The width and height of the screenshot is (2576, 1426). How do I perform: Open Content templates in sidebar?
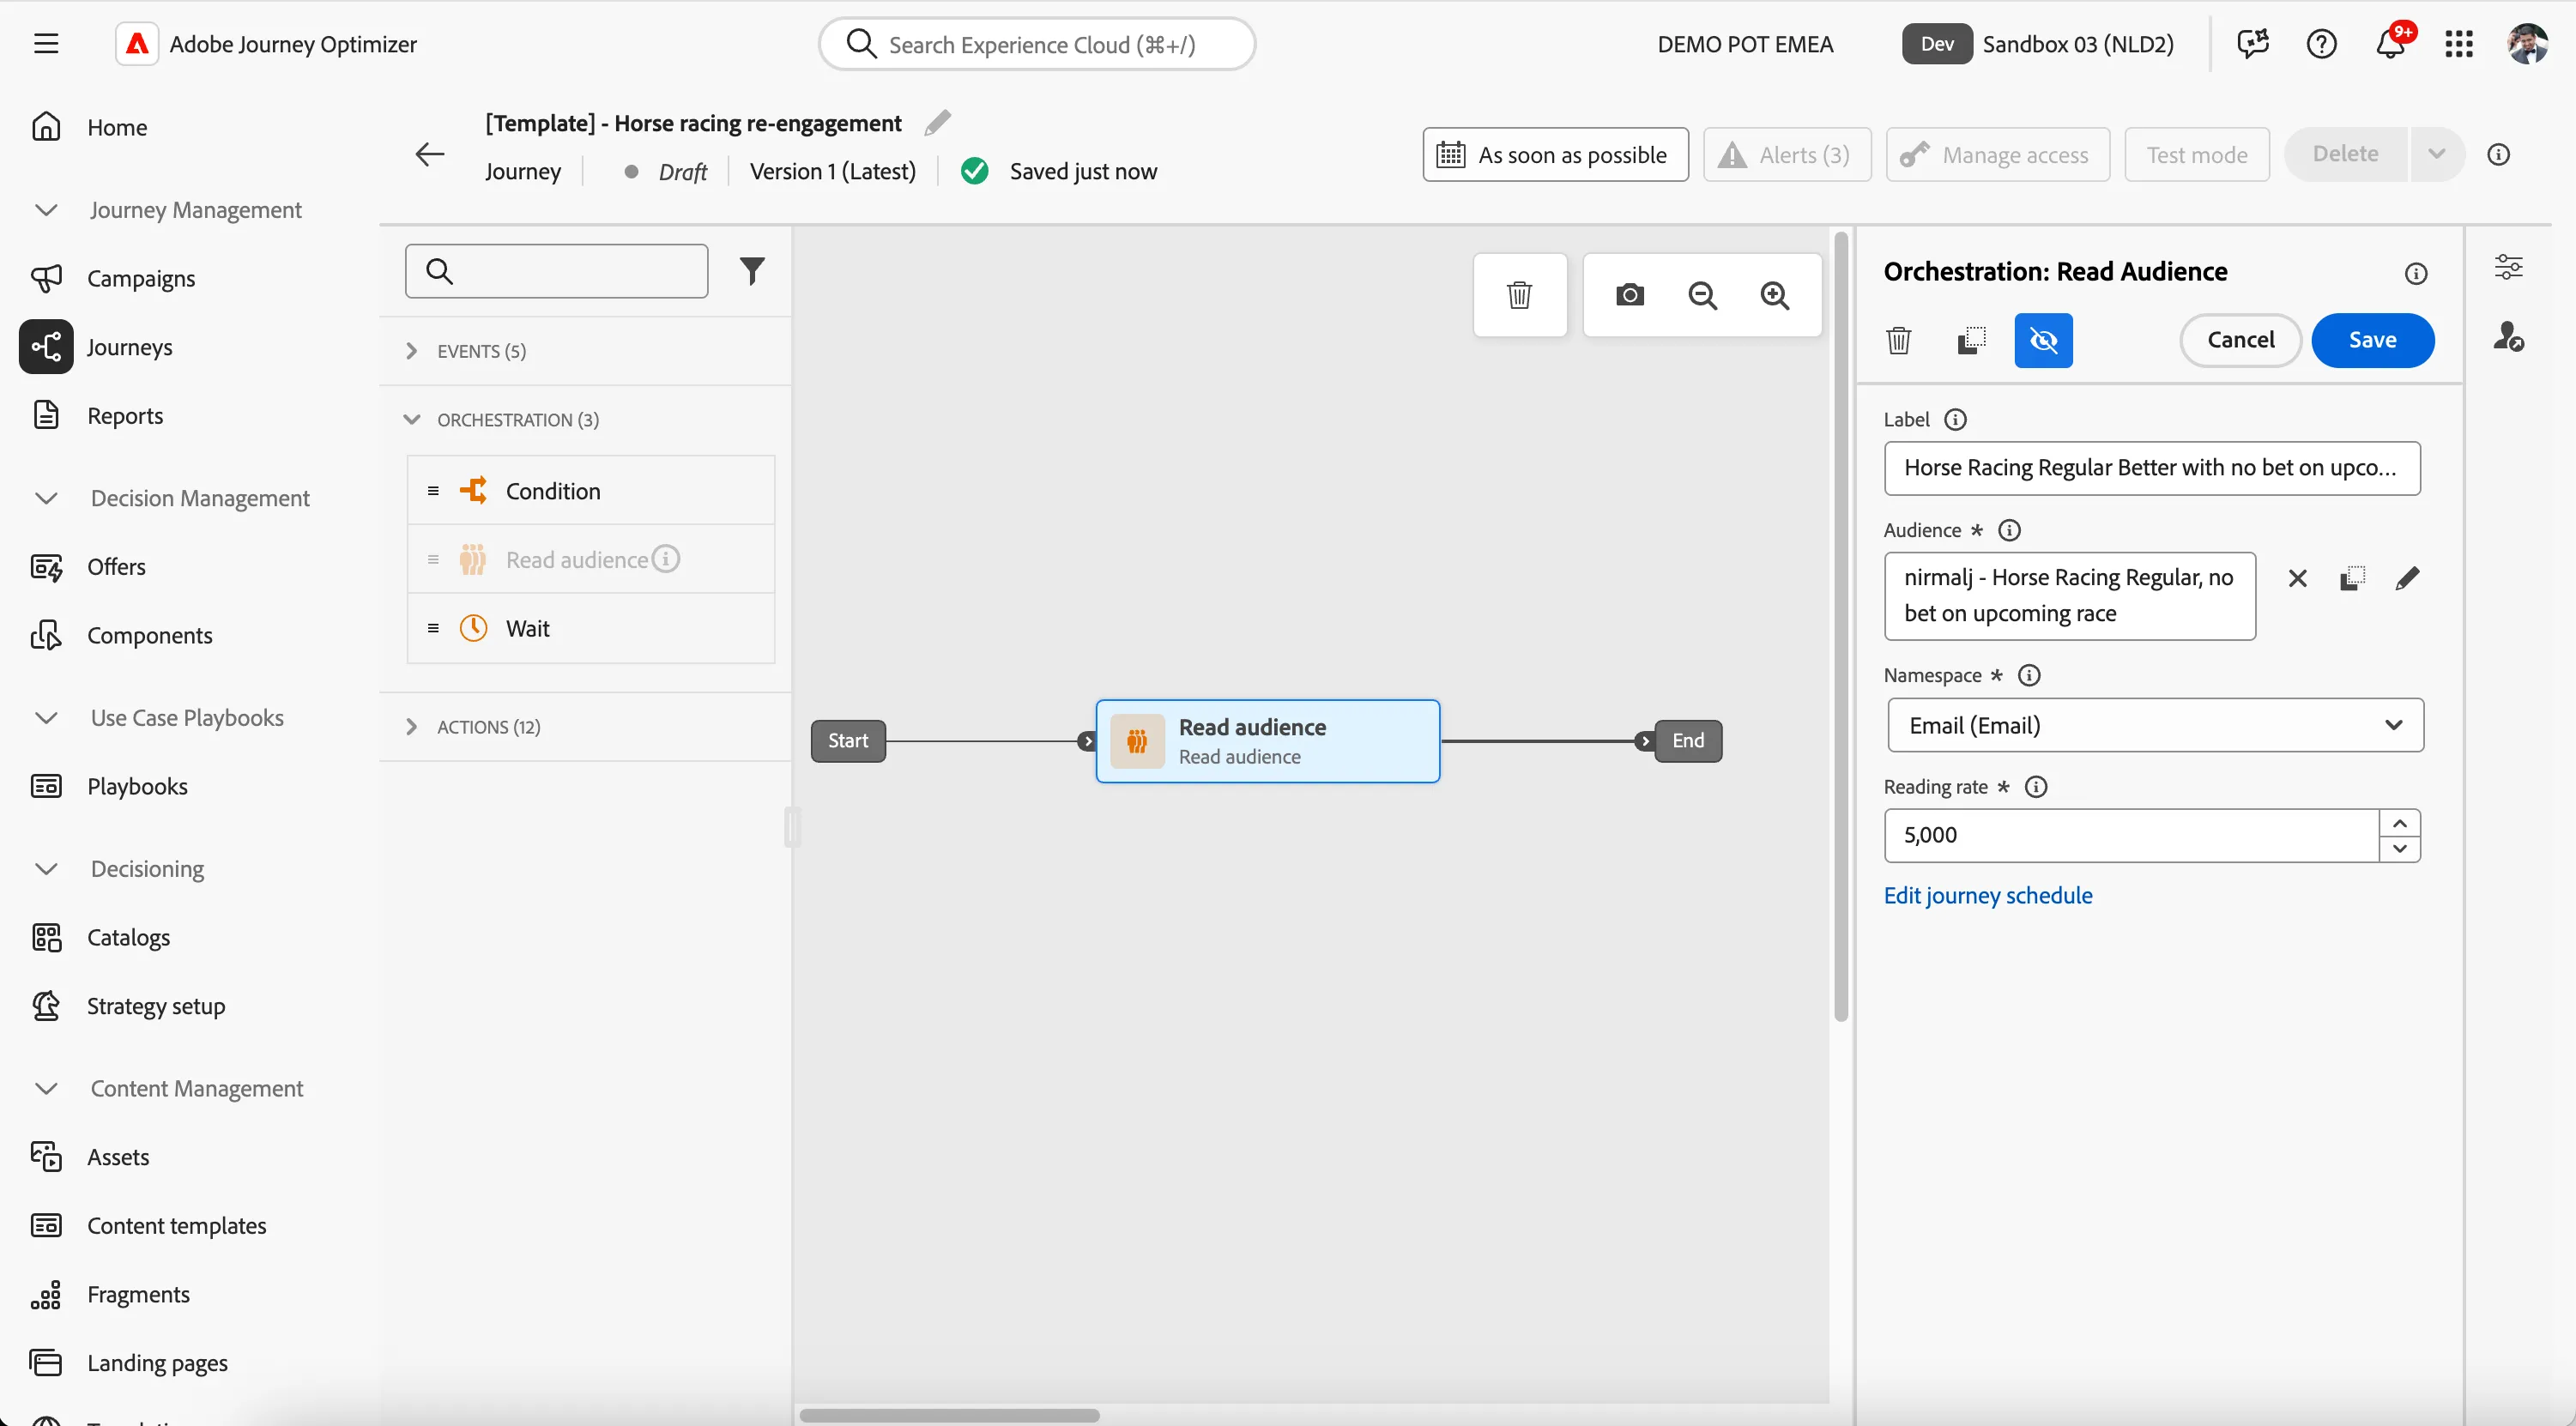[176, 1226]
